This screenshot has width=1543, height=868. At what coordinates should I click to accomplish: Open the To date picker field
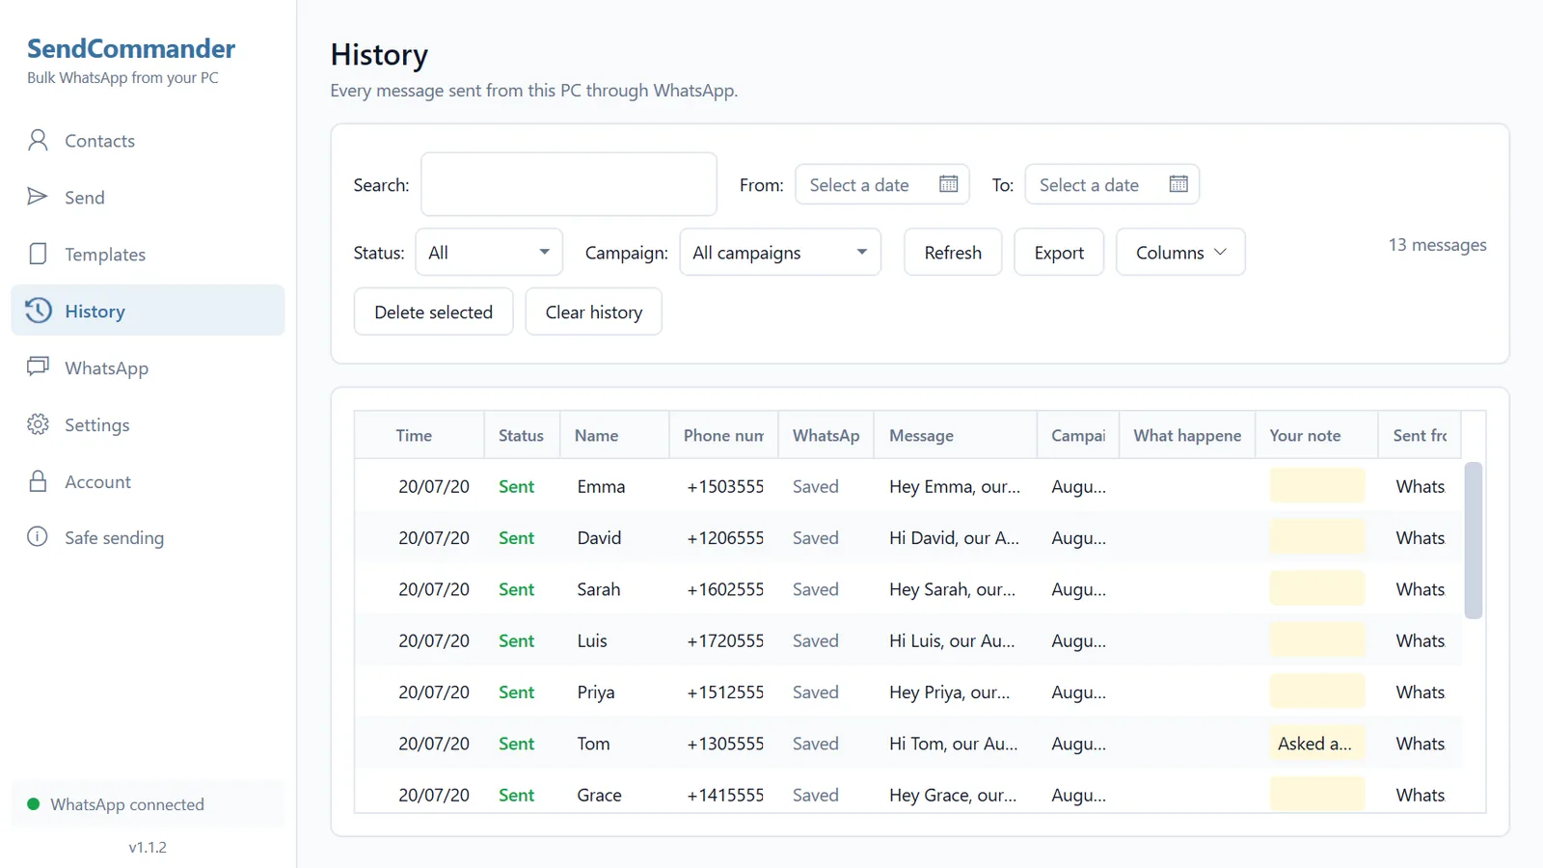[x=1112, y=184]
